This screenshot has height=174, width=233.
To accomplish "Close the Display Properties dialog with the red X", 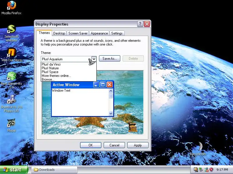I will tap(147, 24).
